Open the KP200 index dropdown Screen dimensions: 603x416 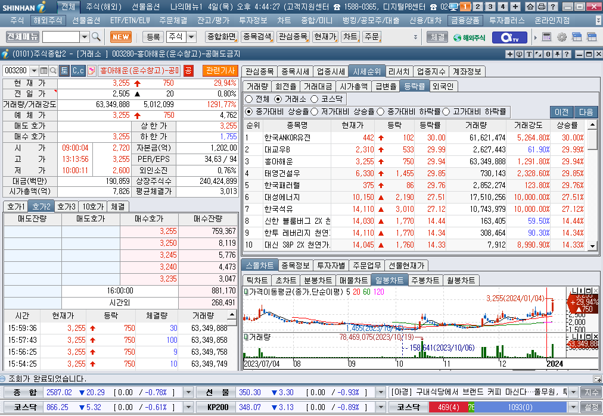point(380,407)
